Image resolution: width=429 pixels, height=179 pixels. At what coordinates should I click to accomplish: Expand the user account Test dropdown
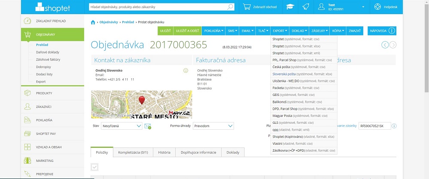tap(363, 7)
